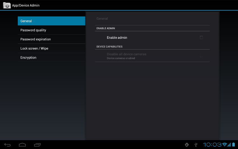Select the General menu item
Viewport: 238px width, 149px height.
(51, 21)
